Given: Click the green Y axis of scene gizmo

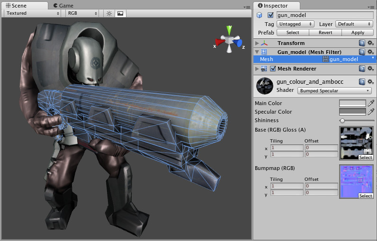Looking at the screenshot, I should pyautogui.click(x=229, y=30).
